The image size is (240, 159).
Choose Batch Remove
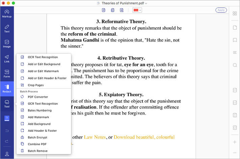pyautogui.click(x=44, y=151)
